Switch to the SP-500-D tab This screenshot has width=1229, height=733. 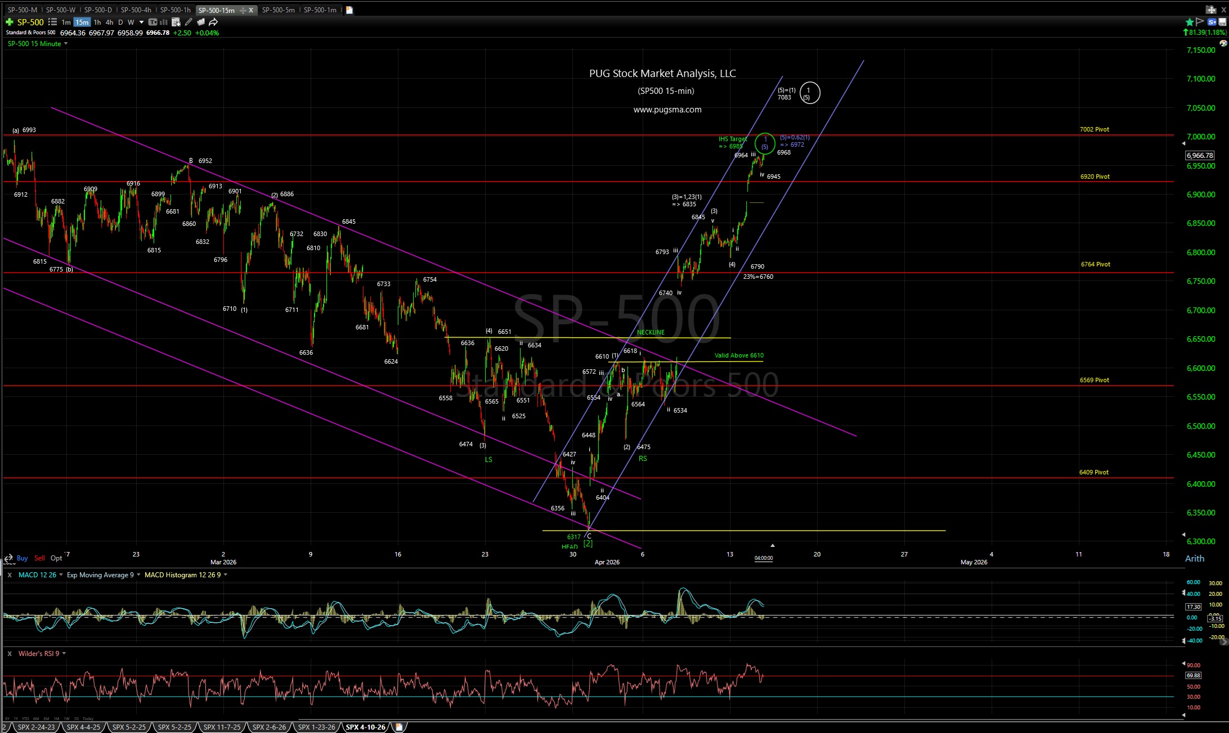[98, 10]
